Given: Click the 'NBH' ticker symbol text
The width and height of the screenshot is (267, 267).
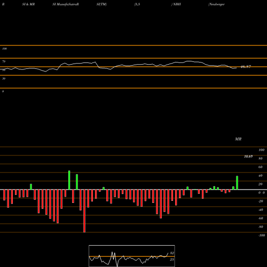Looking at the screenshot, I should 177,4.
